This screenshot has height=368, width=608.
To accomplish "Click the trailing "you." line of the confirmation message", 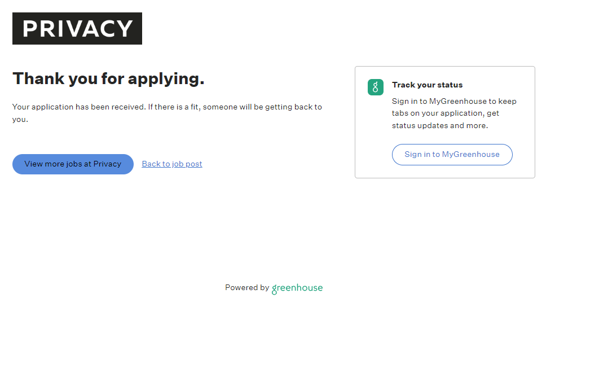I will (x=20, y=119).
